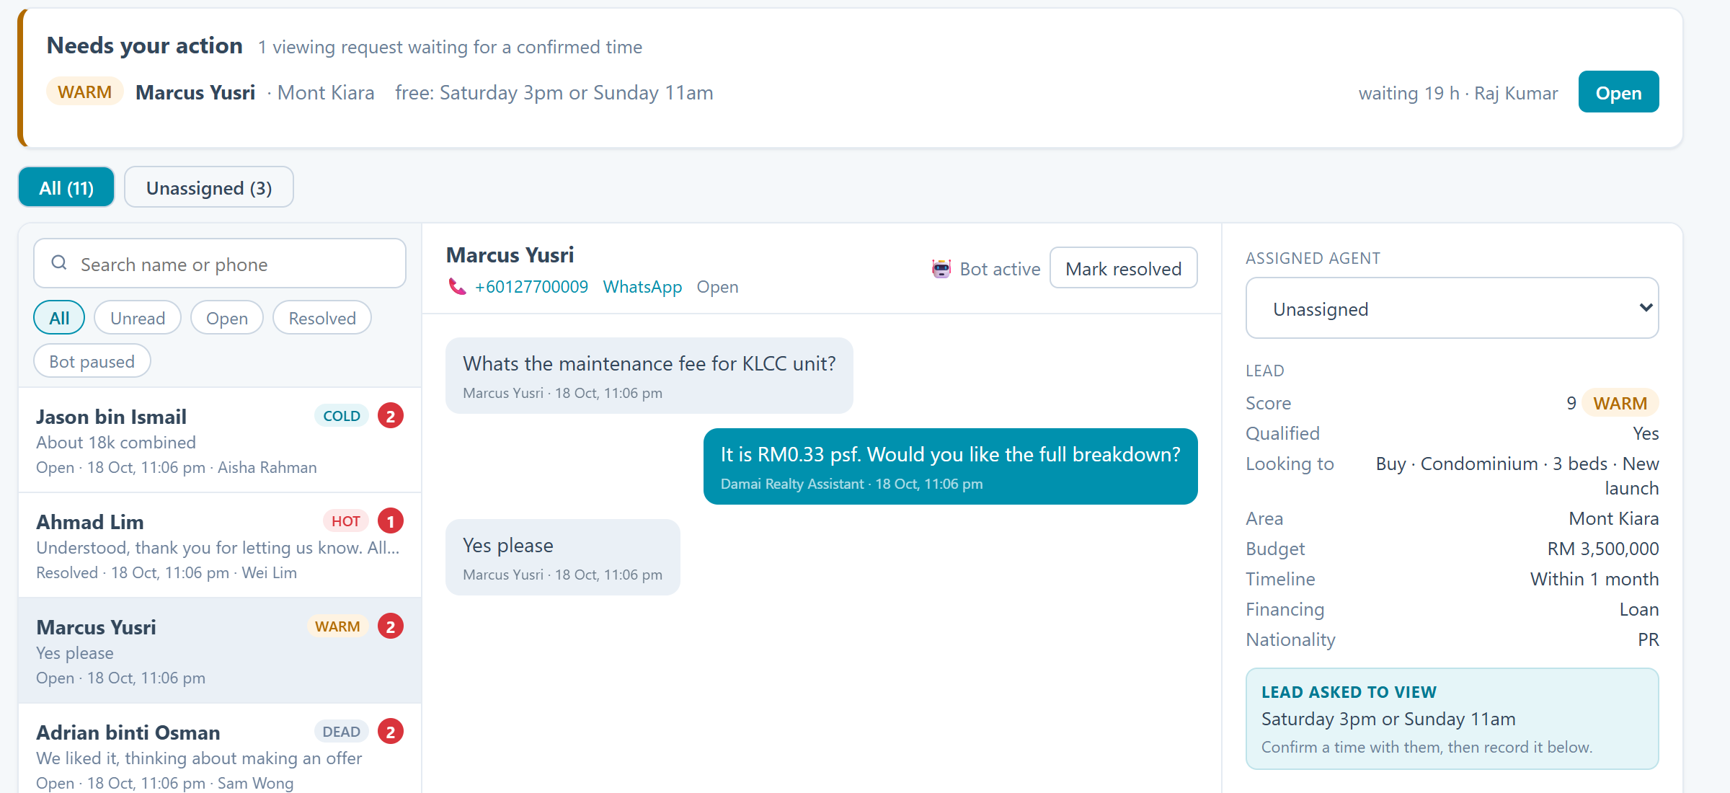Click Marcus Yusri name in action banner
Viewport: 1730px width, 793px height.
pyautogui.click(x=195, y=93)
